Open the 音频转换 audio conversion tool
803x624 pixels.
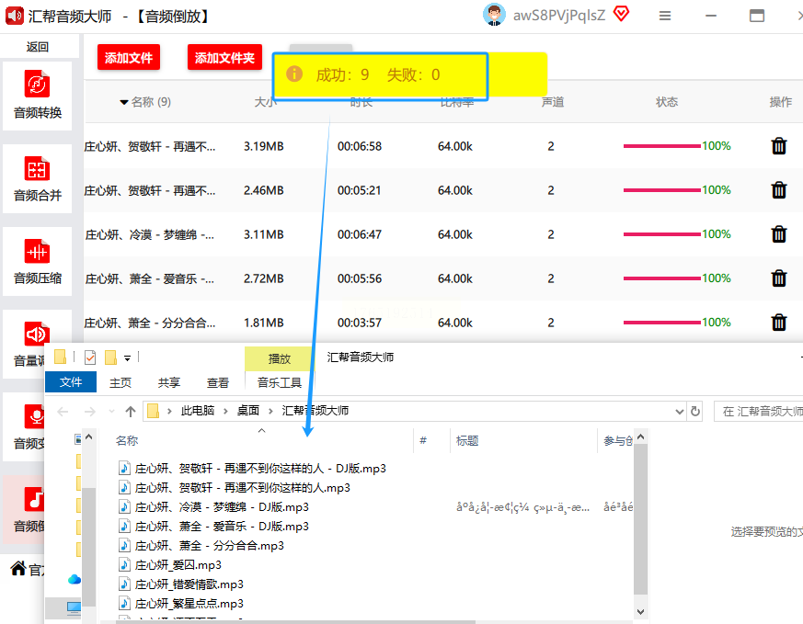(x=38, y=96)
